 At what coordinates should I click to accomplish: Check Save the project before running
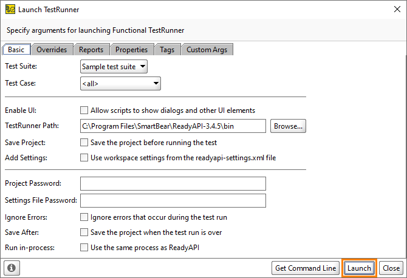coord(84,143)
